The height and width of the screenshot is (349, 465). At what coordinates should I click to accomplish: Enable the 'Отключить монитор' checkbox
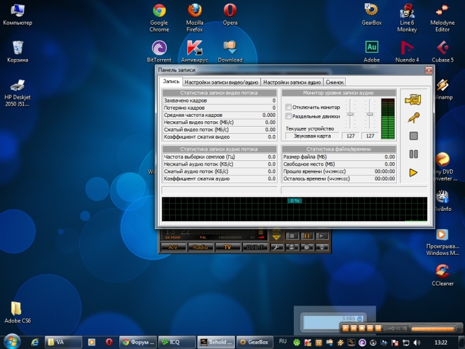point(289,107)
